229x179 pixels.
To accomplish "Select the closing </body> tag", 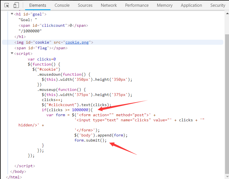I will point(18,171).
